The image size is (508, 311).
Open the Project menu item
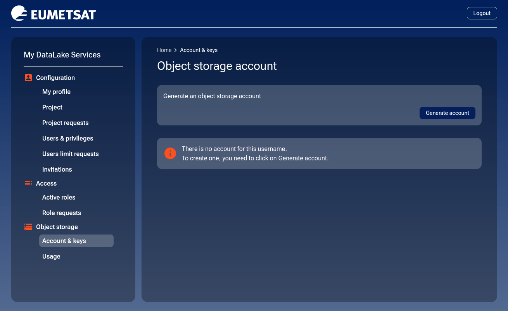[52, 107]
